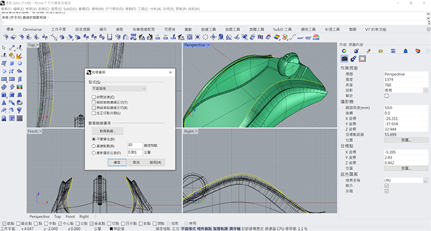Screen dimensions: 431x231
Task: Click the bracket-shaped surface toolbar icon
Action: tap(110, 37)
